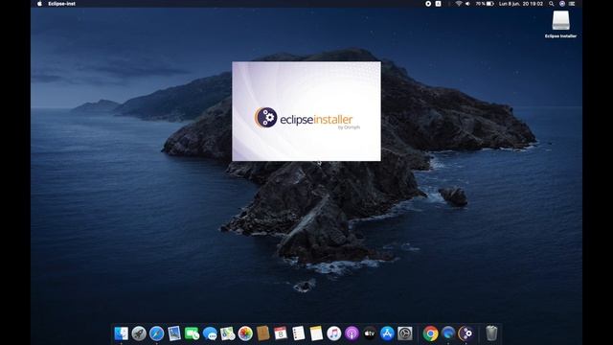Click the Eclipse Installer icon in Dock
This screenshot has width=613, height=345.
465,333
